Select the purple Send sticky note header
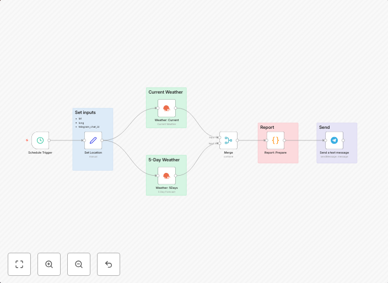This screenshot has height=283, width=388. tap(325, 127)
